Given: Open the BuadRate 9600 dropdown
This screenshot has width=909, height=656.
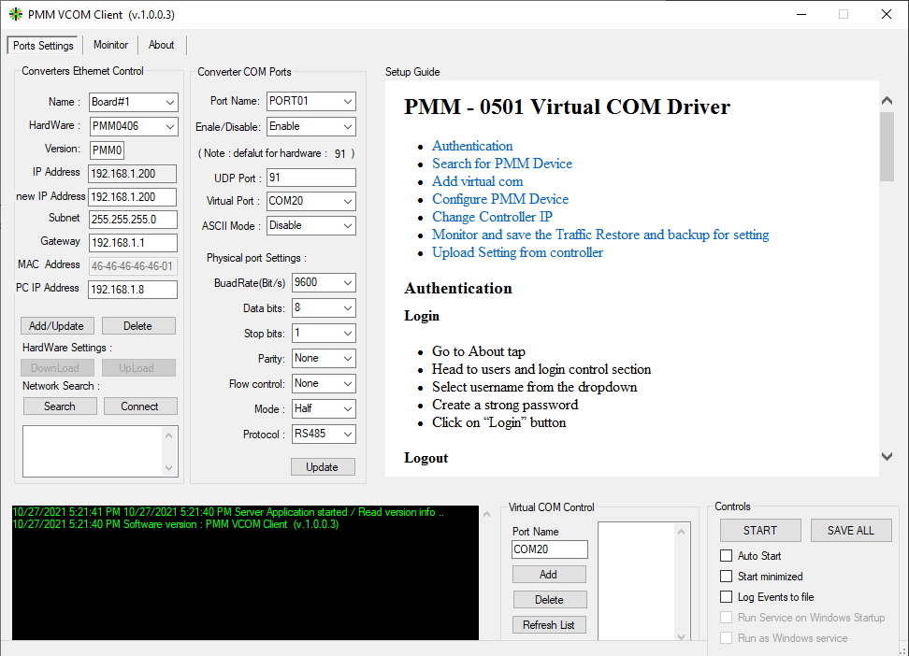Looking at the screenshot, I should (x=324, y=282).
